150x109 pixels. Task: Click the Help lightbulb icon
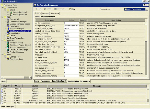pos(70,9)
